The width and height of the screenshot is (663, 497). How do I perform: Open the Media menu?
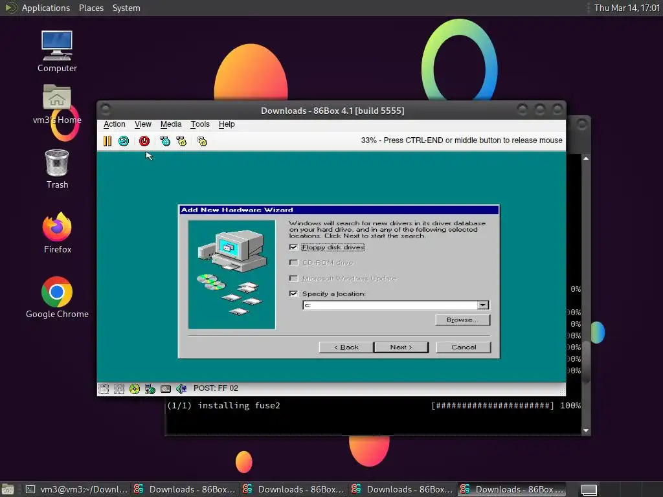point(171,124)
